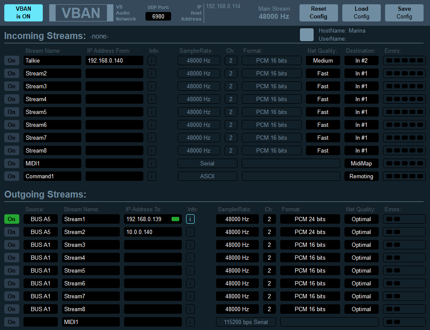The image size is (430, 330).
Task: Click the Incoming Streams heading
Action: pyautogui.click(x=45, y=36)
